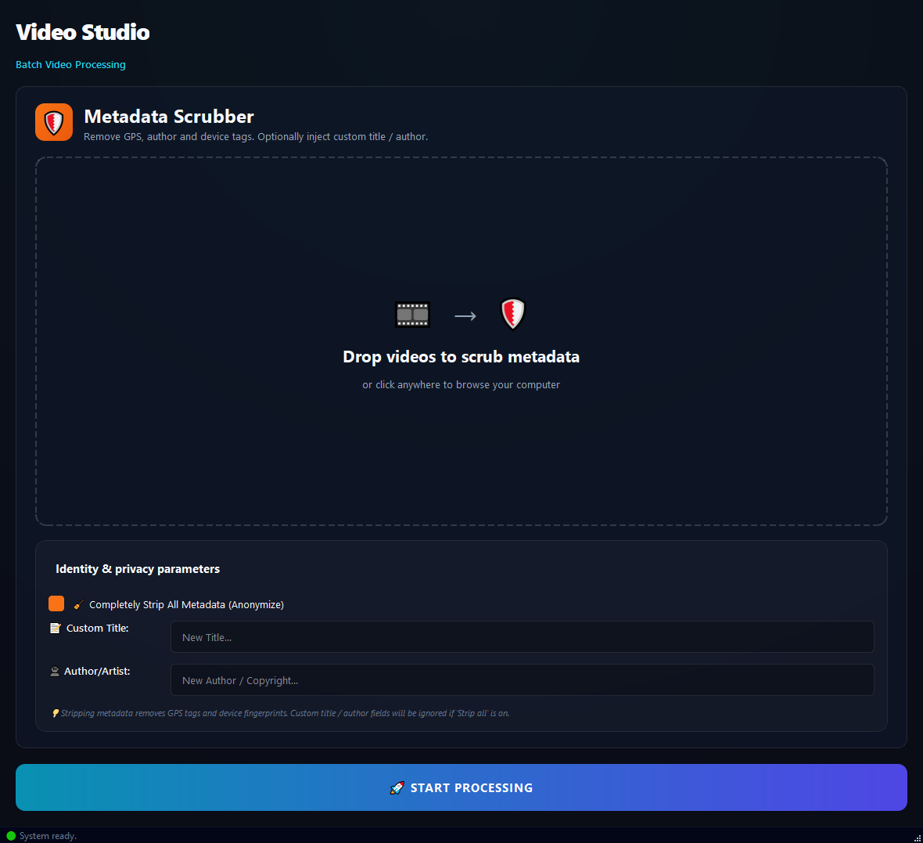The height and width of the screenshot is (843, 923).
Task: Click the red shield icon in drop zone
Action: tap(512, 314)
